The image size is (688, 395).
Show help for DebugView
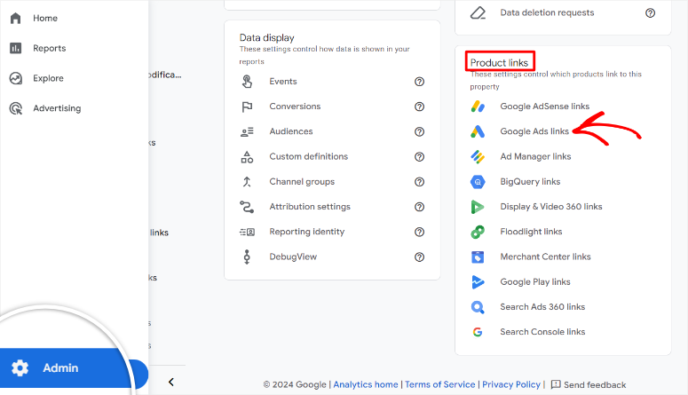(x=420, y=257)
